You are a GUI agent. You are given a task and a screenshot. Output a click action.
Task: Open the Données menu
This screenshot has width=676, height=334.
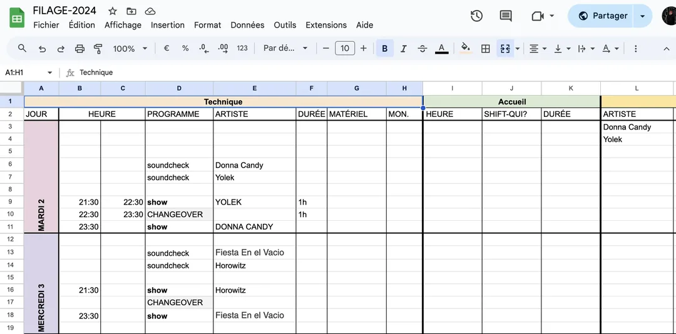(x=247, y=25)
